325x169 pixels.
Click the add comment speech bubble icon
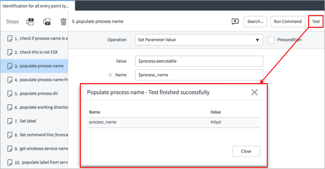coord(235,21)
